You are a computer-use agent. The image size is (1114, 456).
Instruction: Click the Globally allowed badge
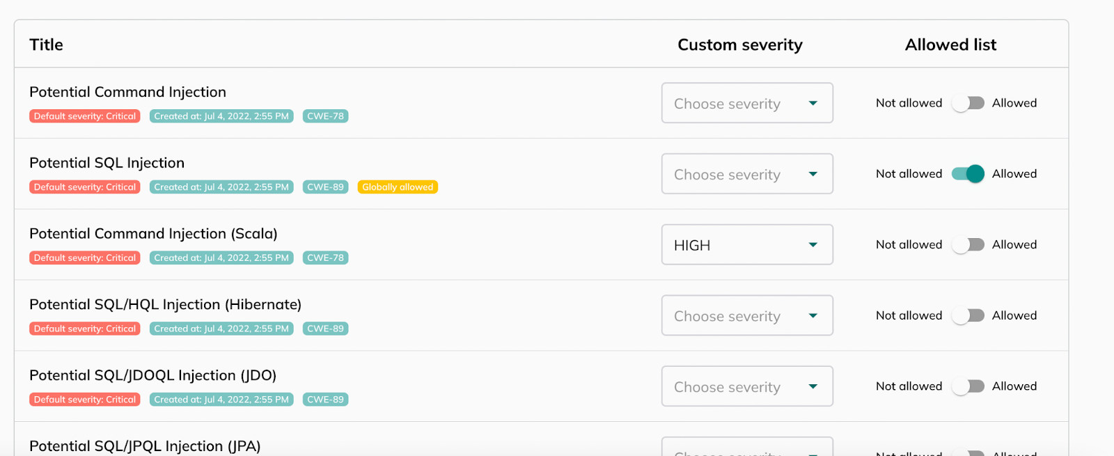click(x=398, y=187)
